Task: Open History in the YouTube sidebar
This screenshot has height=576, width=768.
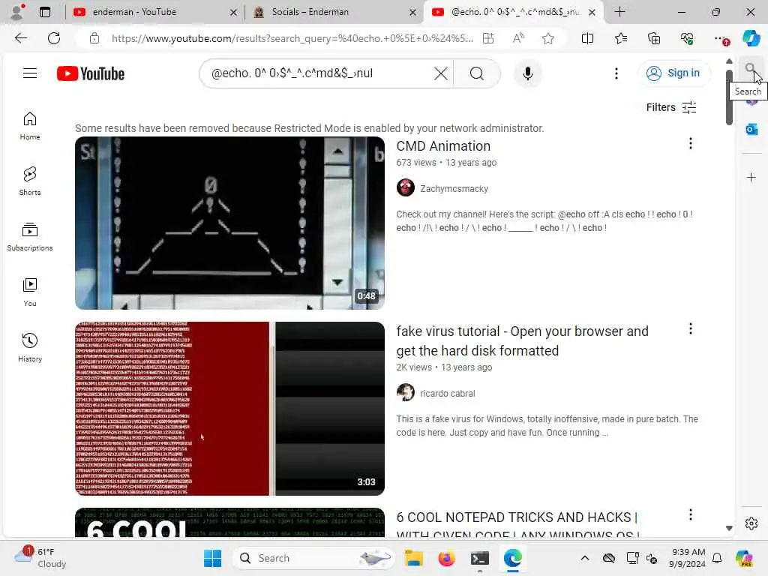Action: point(30,348)
